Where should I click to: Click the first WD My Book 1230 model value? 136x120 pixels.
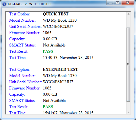[x=60, y=20]
